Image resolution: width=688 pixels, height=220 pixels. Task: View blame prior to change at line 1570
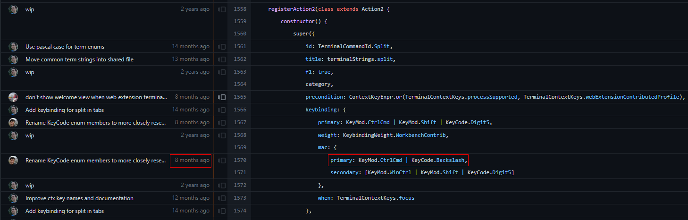222,161
